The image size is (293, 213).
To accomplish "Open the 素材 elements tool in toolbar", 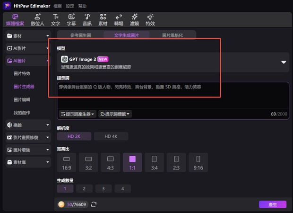I will point(103,20).
